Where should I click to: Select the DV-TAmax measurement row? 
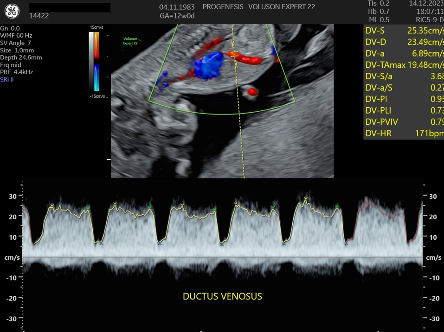pos(403,64)
